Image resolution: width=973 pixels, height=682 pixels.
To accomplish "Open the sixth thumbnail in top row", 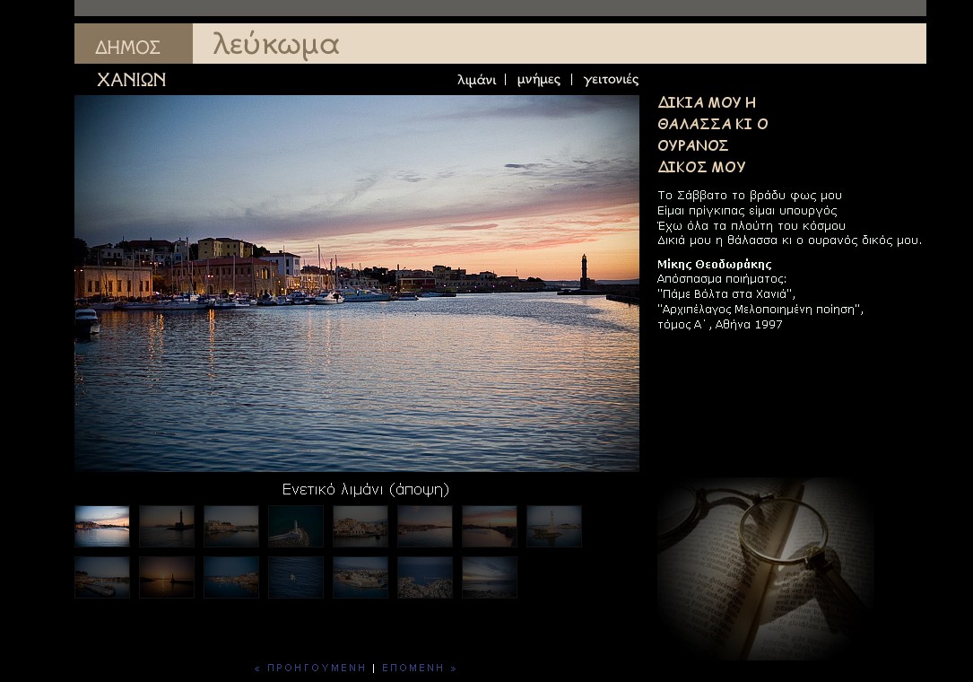I will [x=425, y=526].
